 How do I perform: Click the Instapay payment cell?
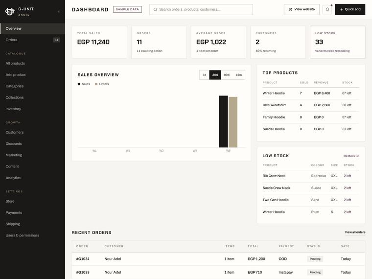(285, 272)
